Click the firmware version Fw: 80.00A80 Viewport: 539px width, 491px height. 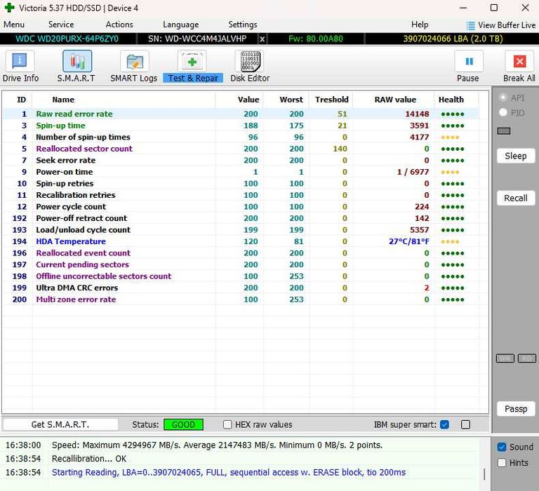coord(316,39)
